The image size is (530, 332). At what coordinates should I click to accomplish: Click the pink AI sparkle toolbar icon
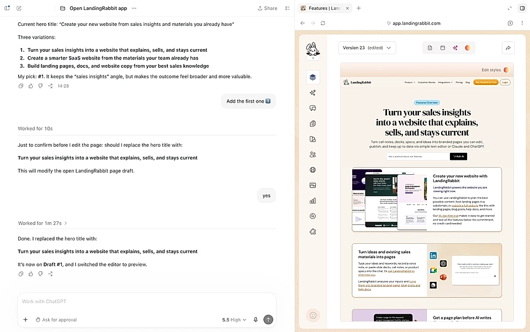455,48
